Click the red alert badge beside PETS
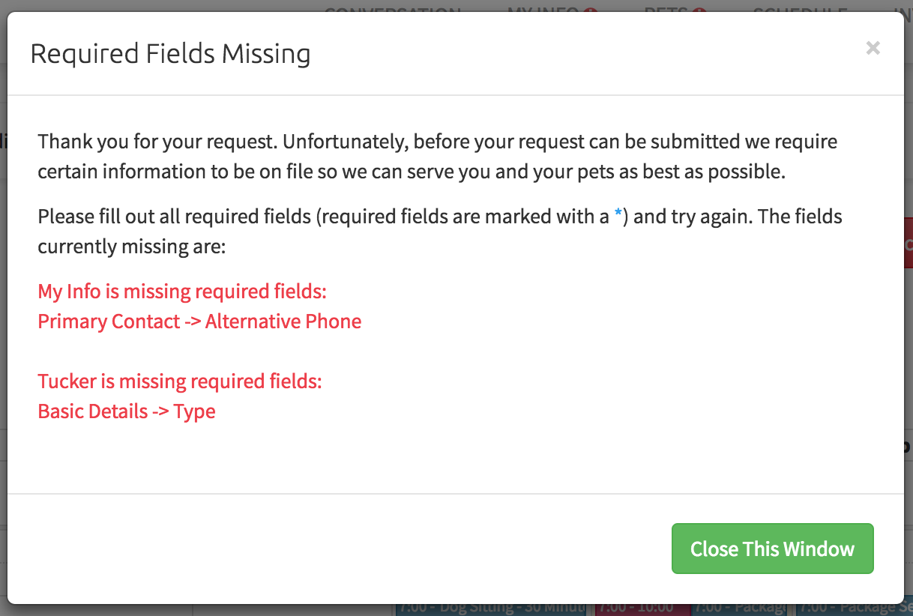This screenshot has height=616, width=913. [701, 10]
